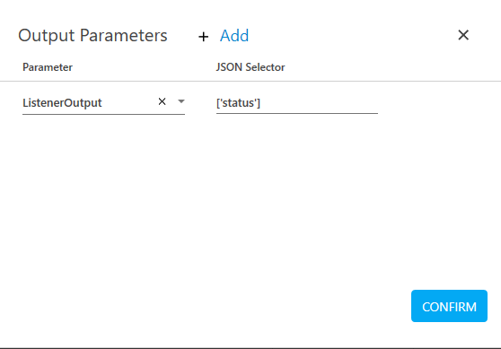Dismiss the dialog with the X icon
This screenshot has height=349, width=501.
[x=463, y=35]
